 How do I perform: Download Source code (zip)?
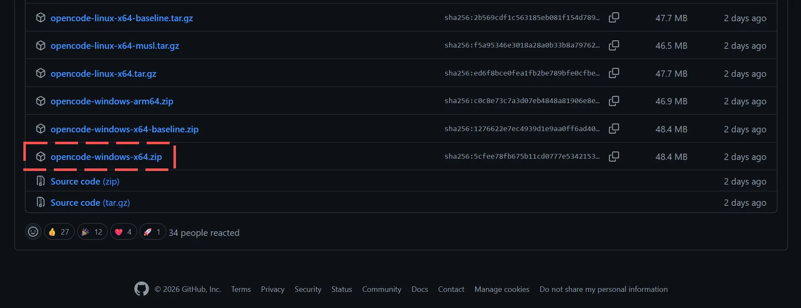point(85,182)
